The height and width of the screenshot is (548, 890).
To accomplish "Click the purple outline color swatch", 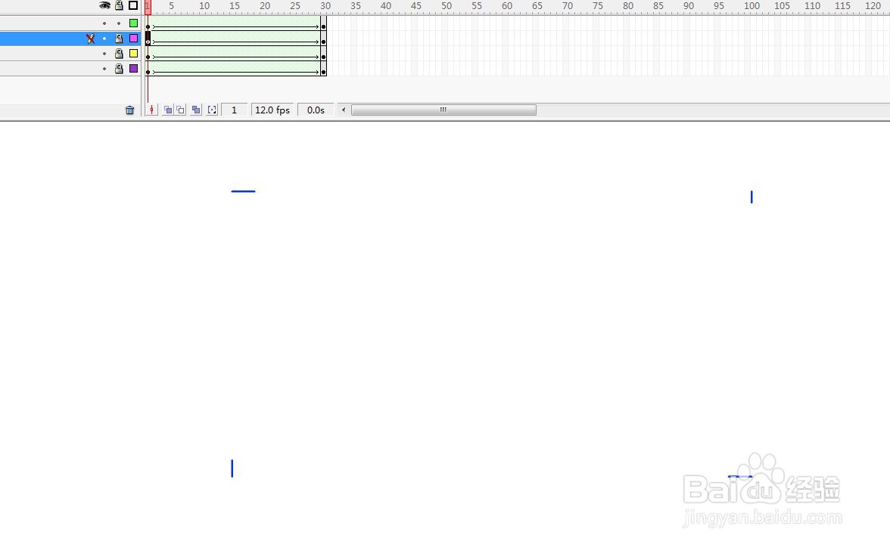I will click(133, 69).
